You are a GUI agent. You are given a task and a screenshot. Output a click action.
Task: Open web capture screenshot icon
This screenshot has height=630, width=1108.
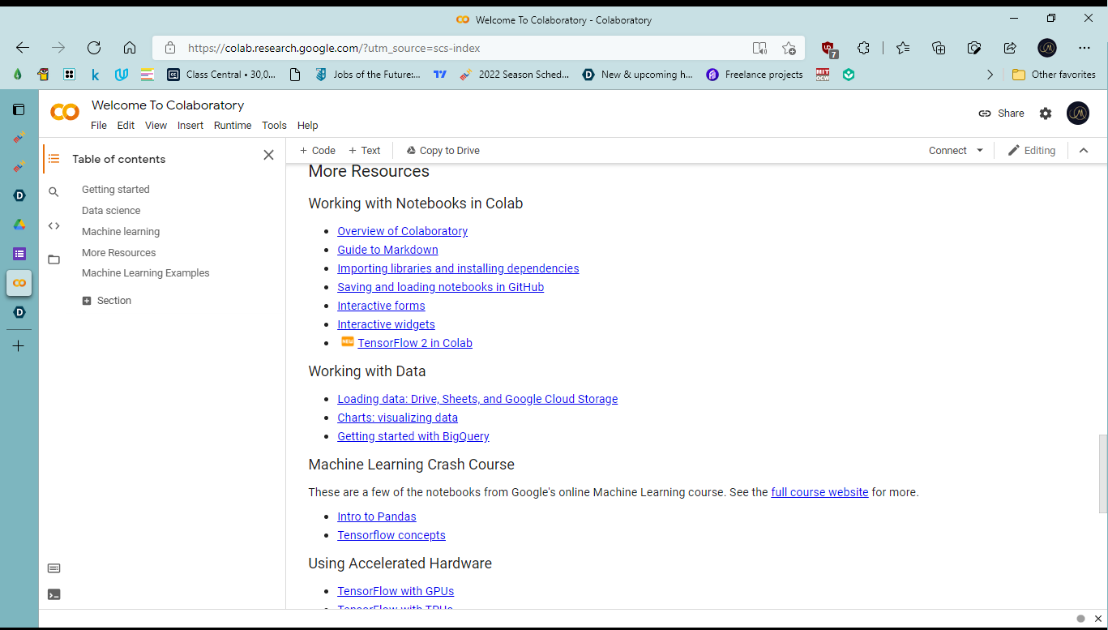[974, 48]
